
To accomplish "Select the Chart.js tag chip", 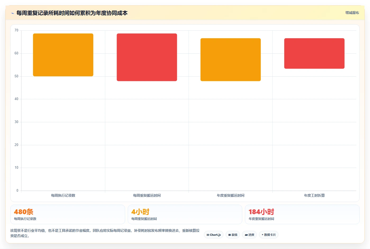I will pyautogui.click(x=214, y=235).
